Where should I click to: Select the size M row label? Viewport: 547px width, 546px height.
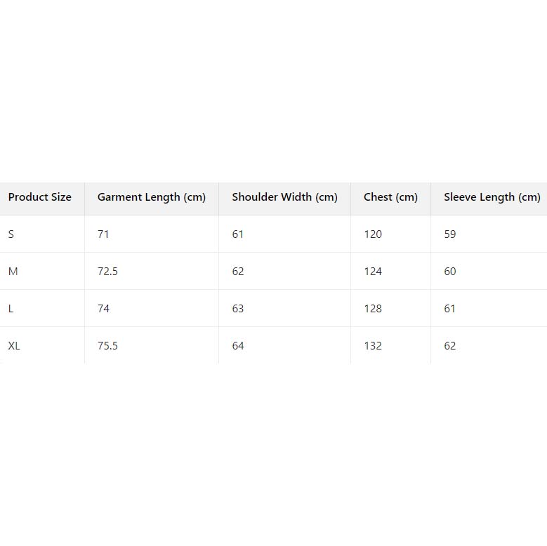[x=13, y=272]
